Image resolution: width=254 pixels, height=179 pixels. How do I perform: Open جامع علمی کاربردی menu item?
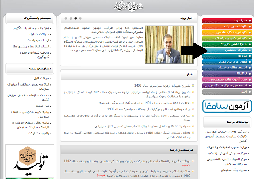(x=227, y=44)
